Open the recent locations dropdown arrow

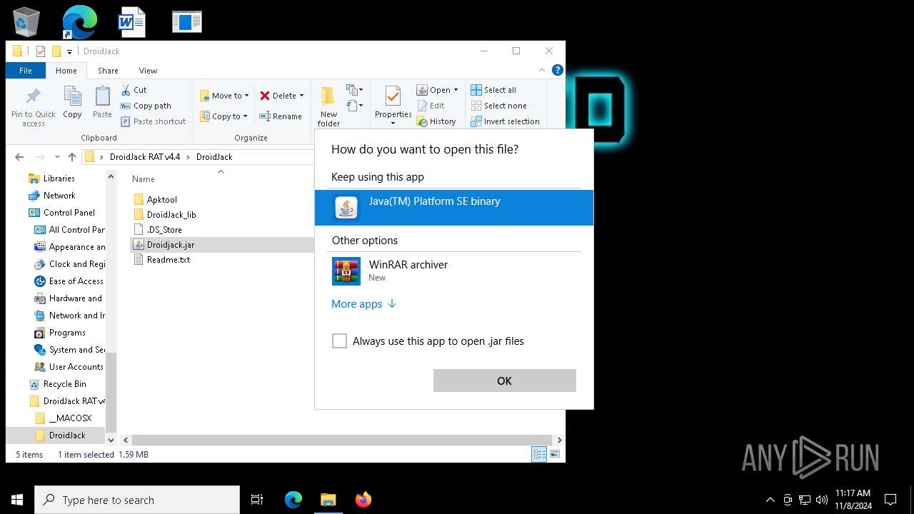56,157
